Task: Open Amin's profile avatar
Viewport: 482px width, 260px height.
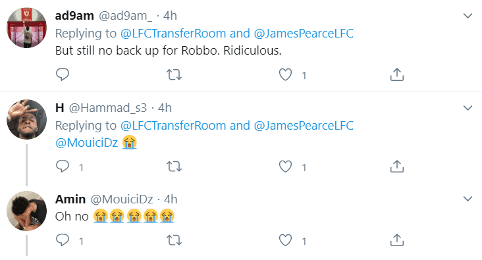Action: coord(27,211)
